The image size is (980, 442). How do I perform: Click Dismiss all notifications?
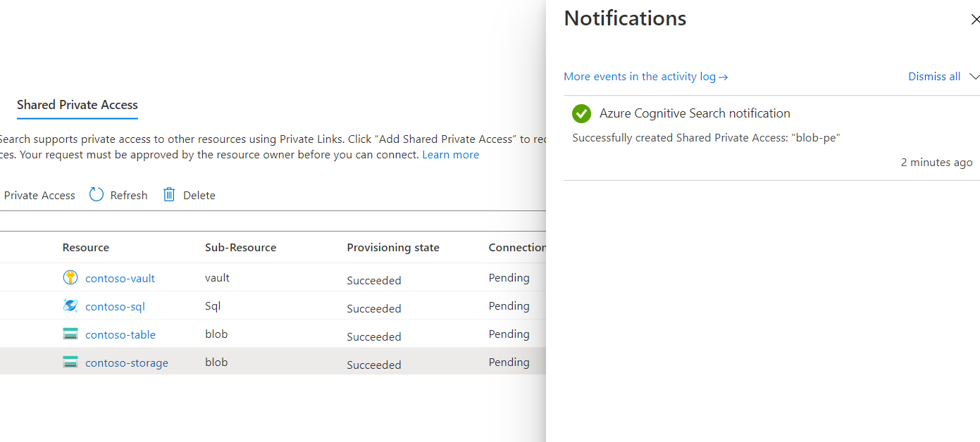pos(934,77)
